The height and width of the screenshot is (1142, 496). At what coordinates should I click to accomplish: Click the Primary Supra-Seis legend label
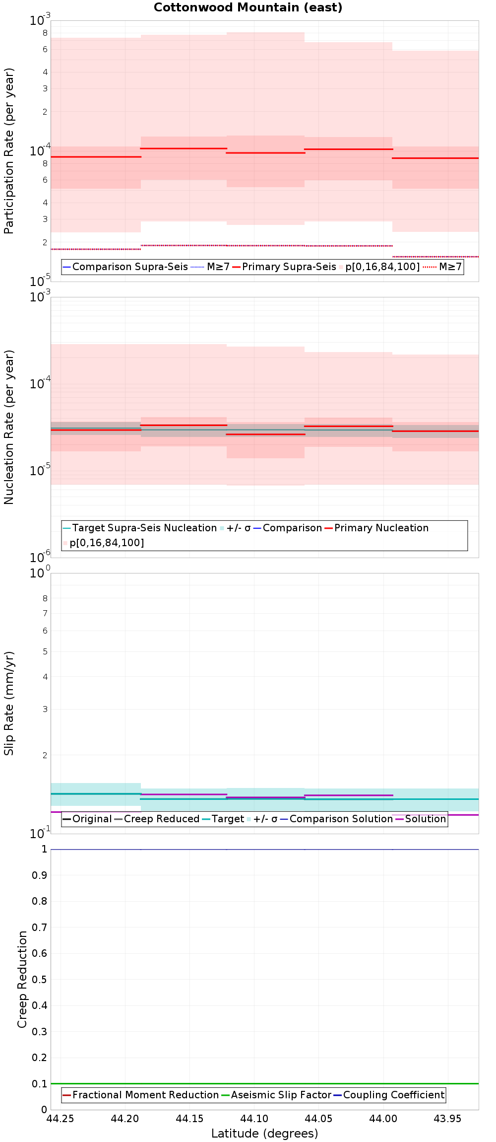(x=289, y=267)
